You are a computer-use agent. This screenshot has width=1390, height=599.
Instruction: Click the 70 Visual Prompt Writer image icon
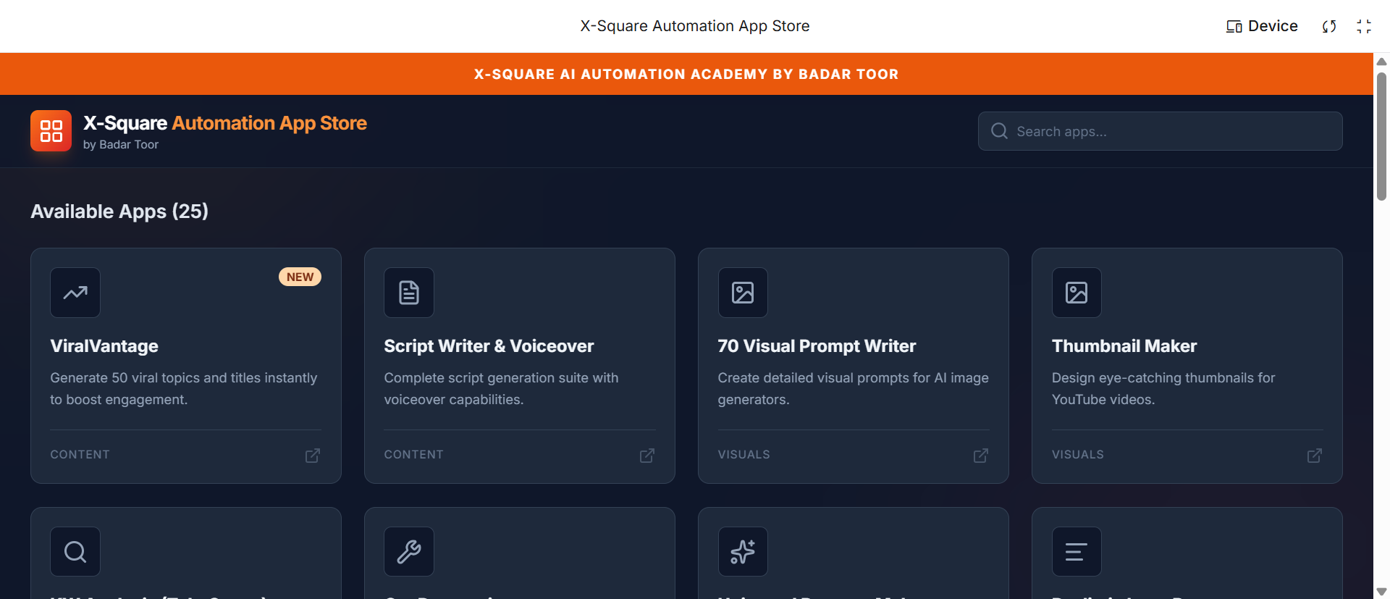point(743,293)
